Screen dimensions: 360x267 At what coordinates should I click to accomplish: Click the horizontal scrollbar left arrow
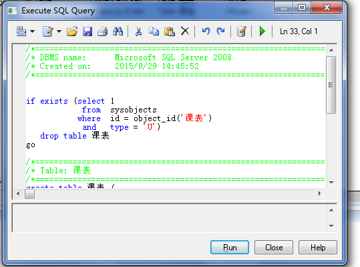(x=19, y=193)
